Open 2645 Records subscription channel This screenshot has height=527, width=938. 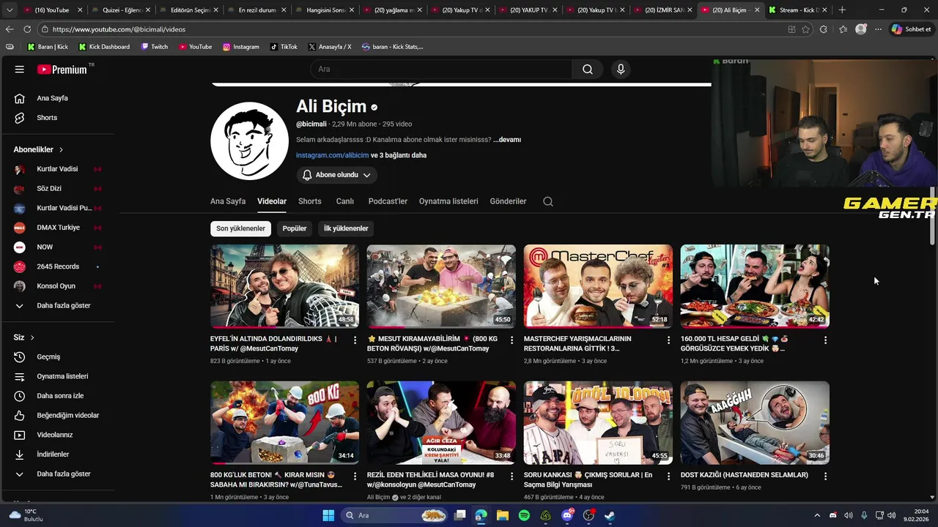pos(57,266)
